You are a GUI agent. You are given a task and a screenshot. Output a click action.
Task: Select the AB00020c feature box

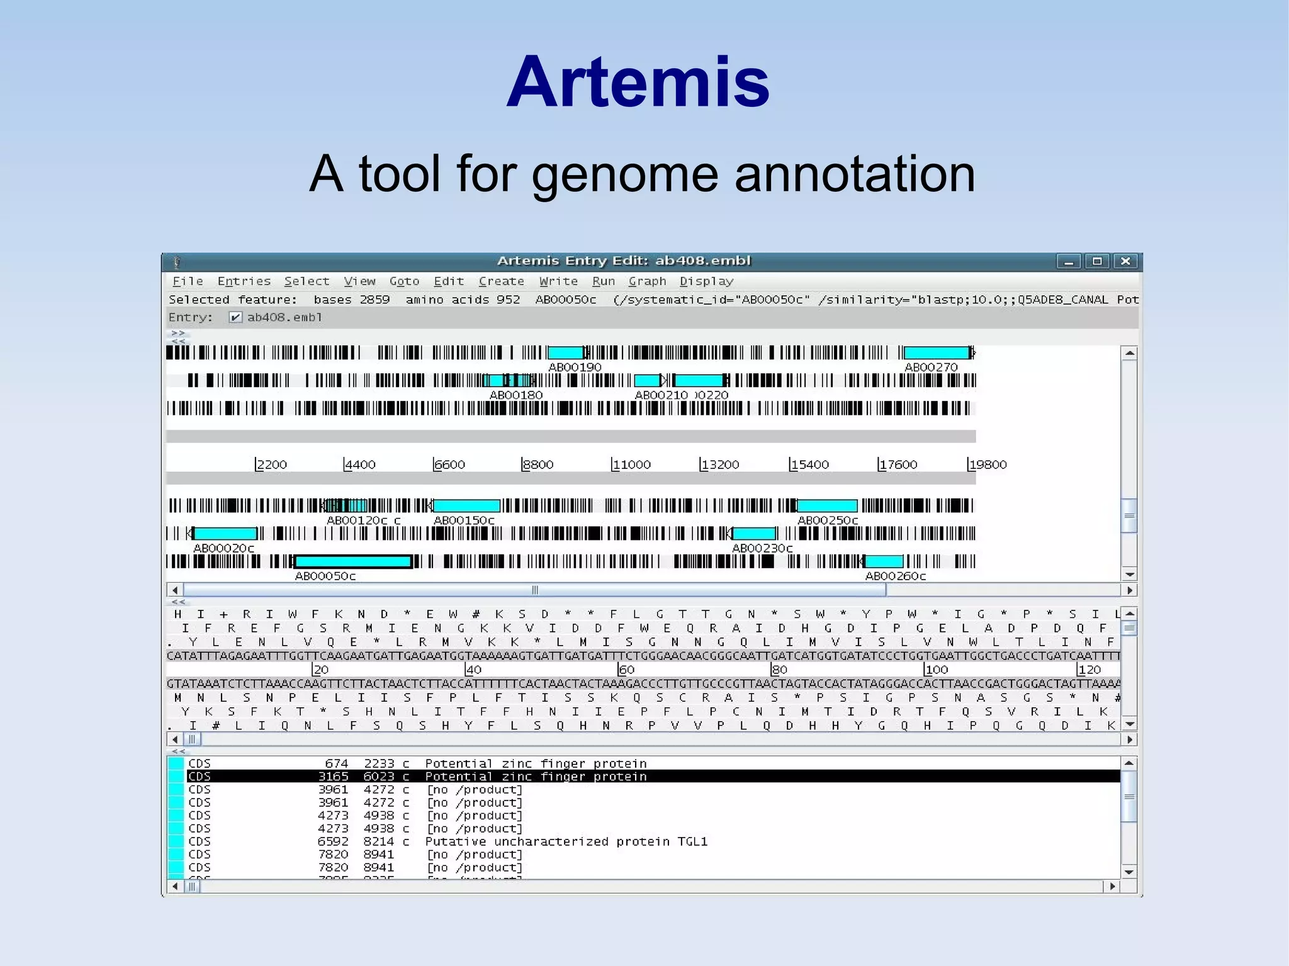point(225,534)
